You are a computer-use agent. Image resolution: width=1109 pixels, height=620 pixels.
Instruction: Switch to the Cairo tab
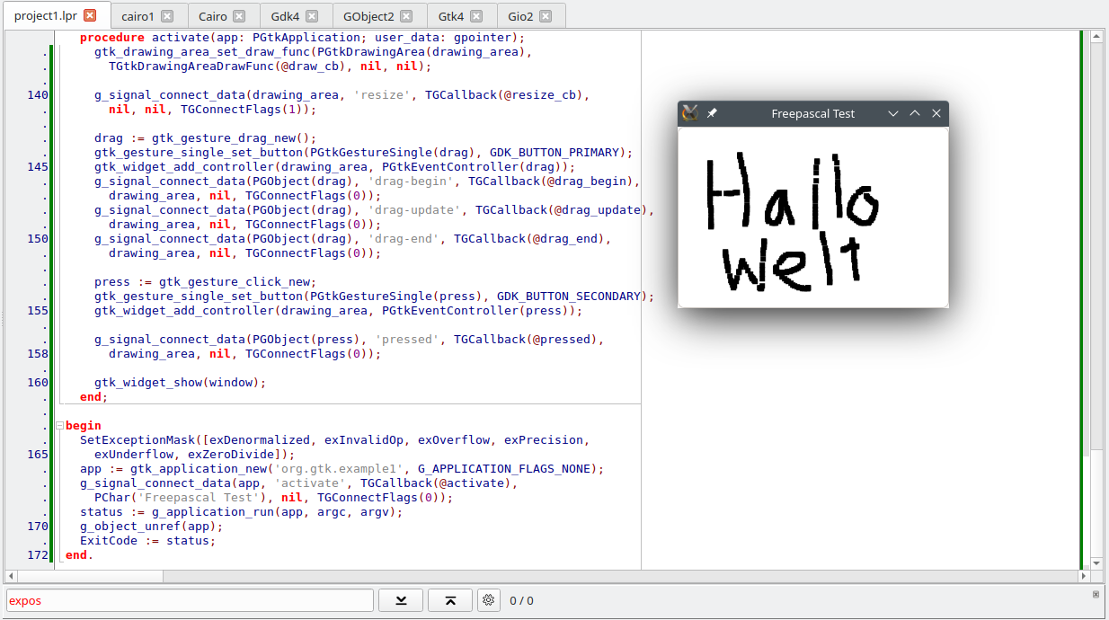point(213,16)
